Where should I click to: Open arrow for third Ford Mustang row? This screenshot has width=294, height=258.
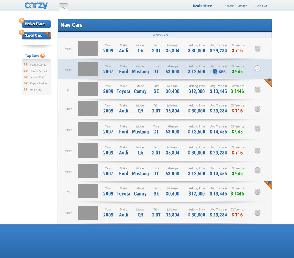coord(258,170)
